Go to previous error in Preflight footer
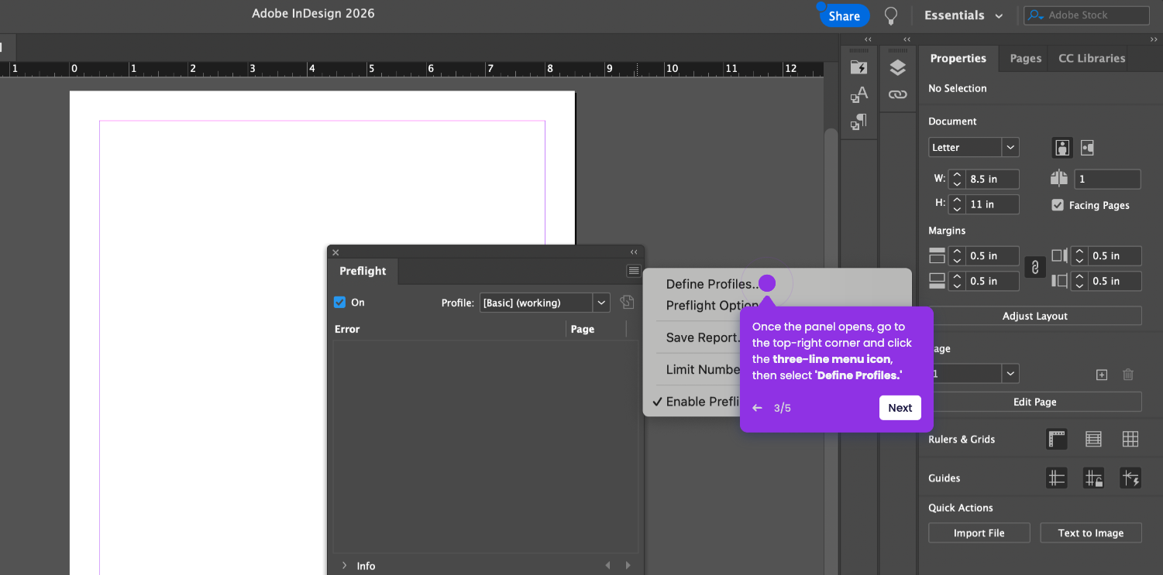This screenshot has width=1163, height=575. (x=608, y=566)
